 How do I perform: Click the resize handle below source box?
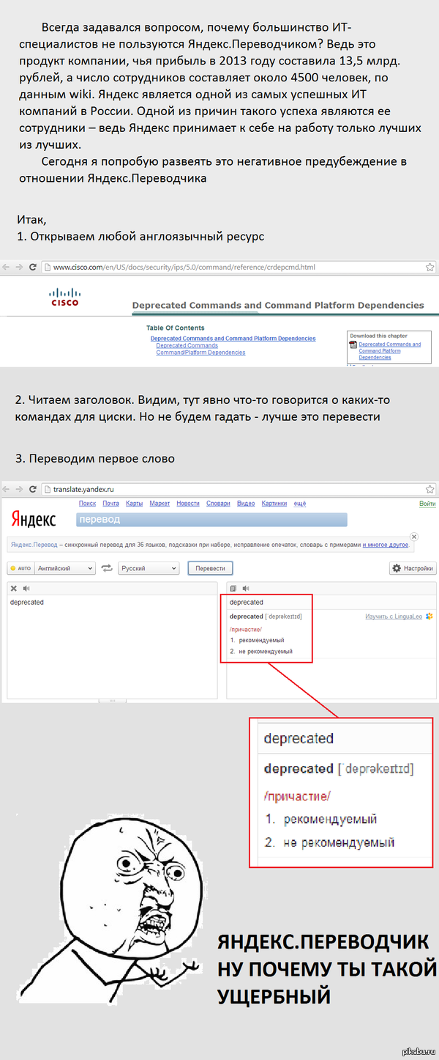coord(112,700)
